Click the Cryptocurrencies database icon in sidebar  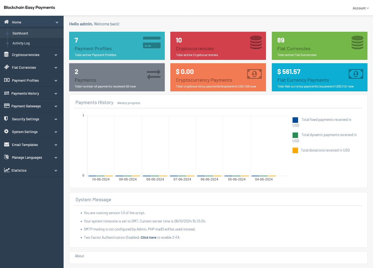[x=6, y=55]
